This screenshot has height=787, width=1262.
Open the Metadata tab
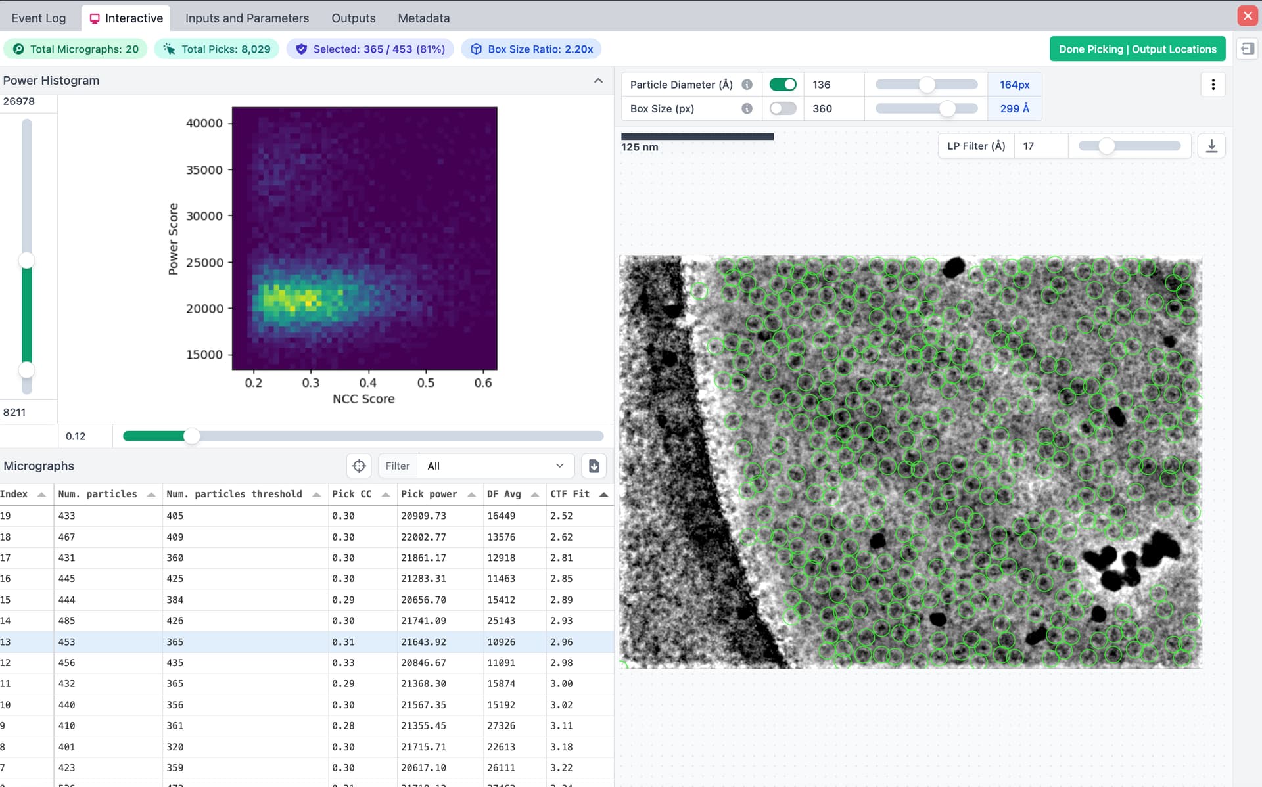(x=423, y=18)
